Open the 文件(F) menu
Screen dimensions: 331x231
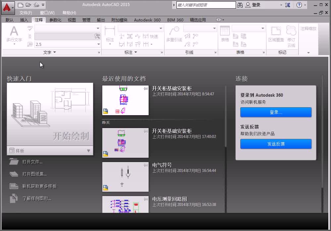pos(26,13)
